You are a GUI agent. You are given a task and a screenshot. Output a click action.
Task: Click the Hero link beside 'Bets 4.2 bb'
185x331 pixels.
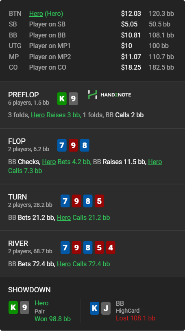tap(49, 162)
